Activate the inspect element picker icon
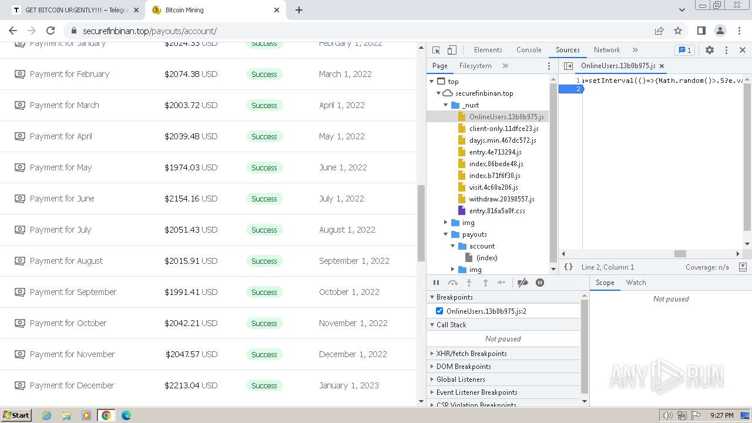The width and height of the screenshot is (752, 423). tap(436, 50)
